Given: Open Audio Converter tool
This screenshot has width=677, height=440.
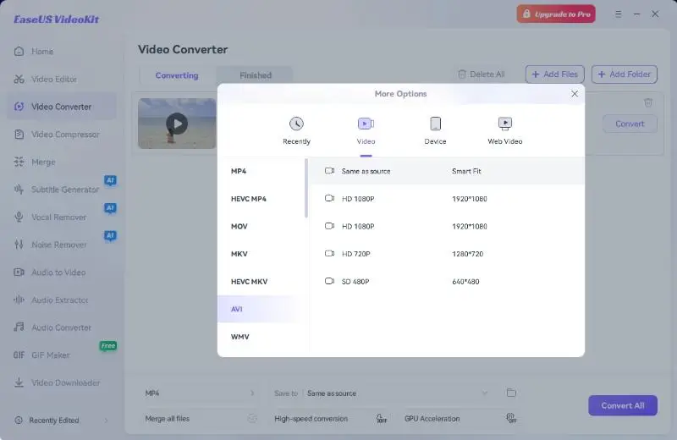Looking at the screenshot, I should coord(52,327).
